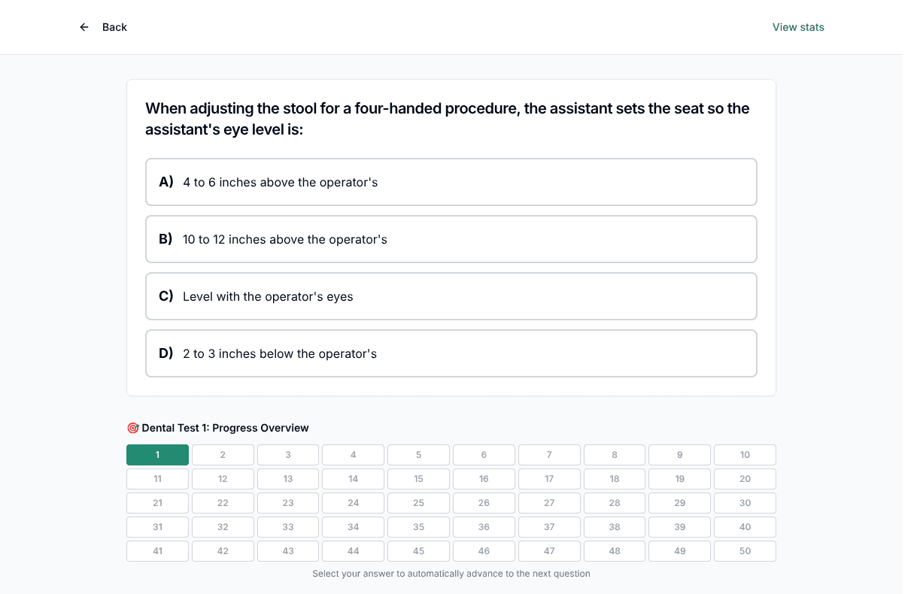Open question 10 in the progress overview

(745, 455)
